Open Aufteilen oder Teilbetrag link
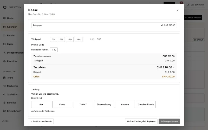208x130 pixels. (x=43, y=111)
